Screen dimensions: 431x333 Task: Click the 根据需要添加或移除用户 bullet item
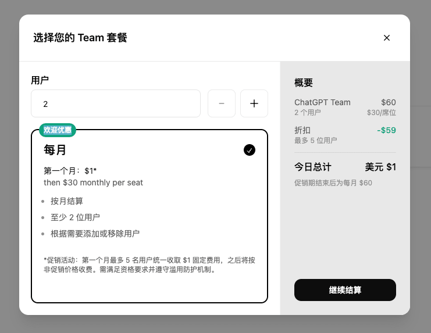95,234
